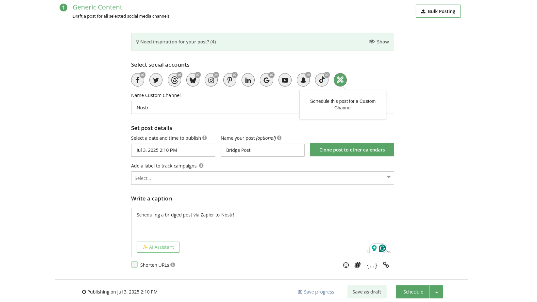The height and width of the screenshot is (302, 537).
Task: Insert a hashtag with the # icon
Action: coord(358,265)
